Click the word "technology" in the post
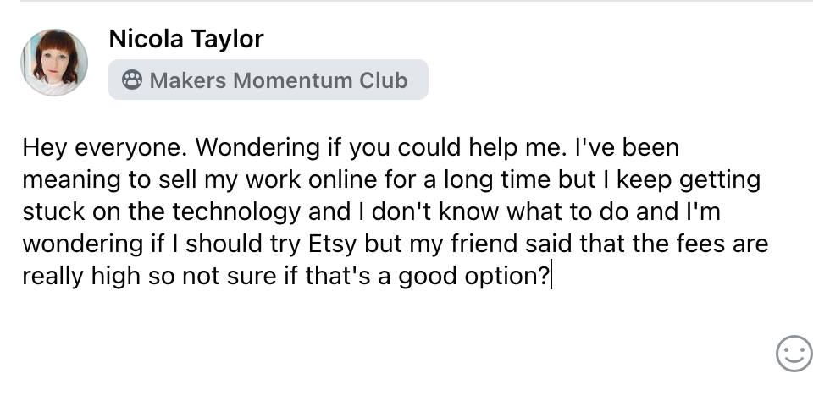This screenshot has width=830, height=401. (235, 212)
